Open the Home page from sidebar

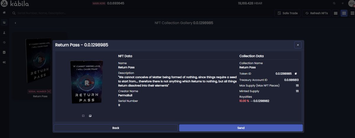pyautogui.click(x=4, y=13)
